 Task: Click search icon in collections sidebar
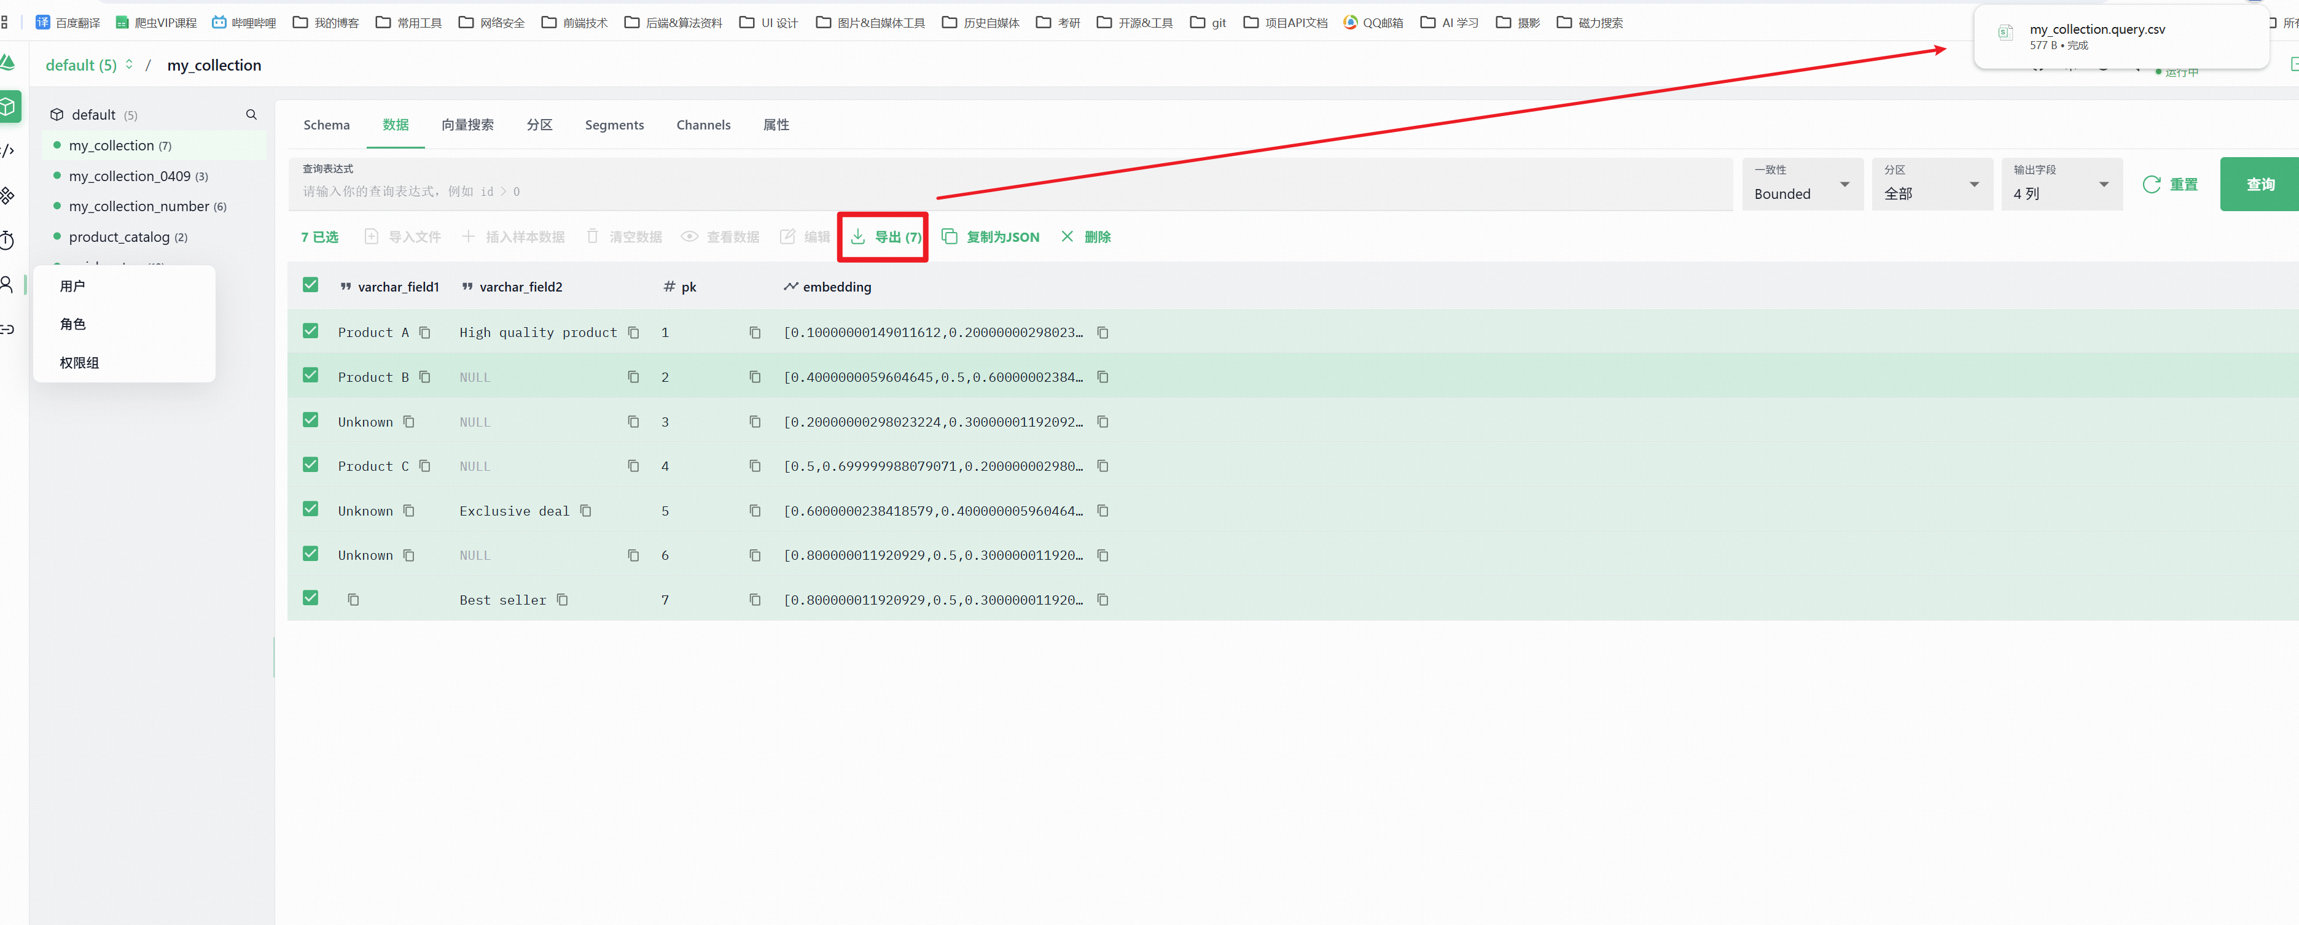pyautogui.click(x=251, y=114)
